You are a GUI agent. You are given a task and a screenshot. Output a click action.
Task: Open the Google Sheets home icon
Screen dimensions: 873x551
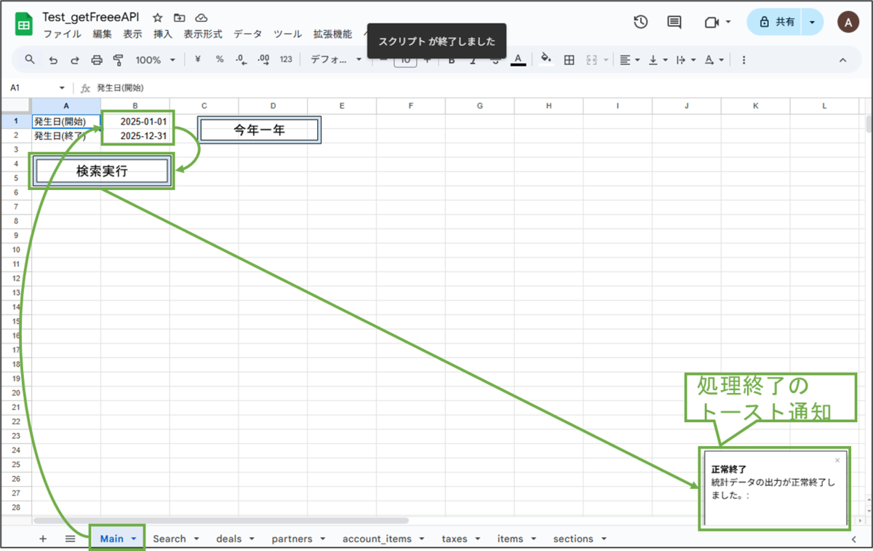(23, 23)
